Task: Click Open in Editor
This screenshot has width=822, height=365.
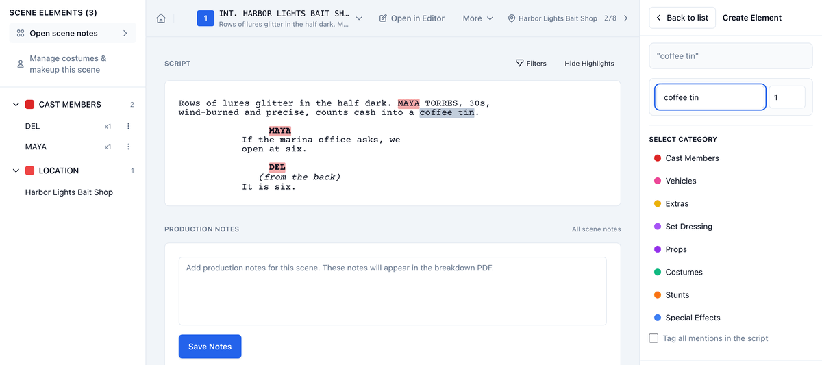Action: 412,18
